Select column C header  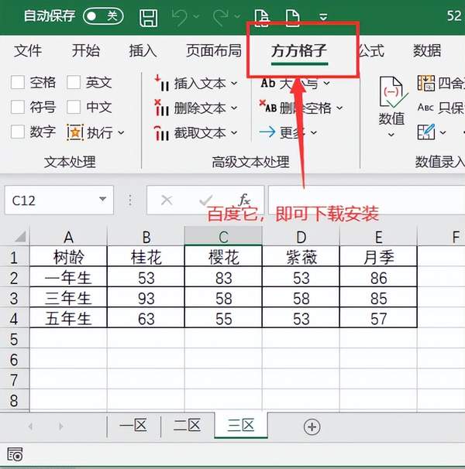tap(223, 236)
